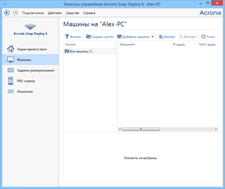
Task: Click the Импорт toolbar button
Action: click(167, 36)
